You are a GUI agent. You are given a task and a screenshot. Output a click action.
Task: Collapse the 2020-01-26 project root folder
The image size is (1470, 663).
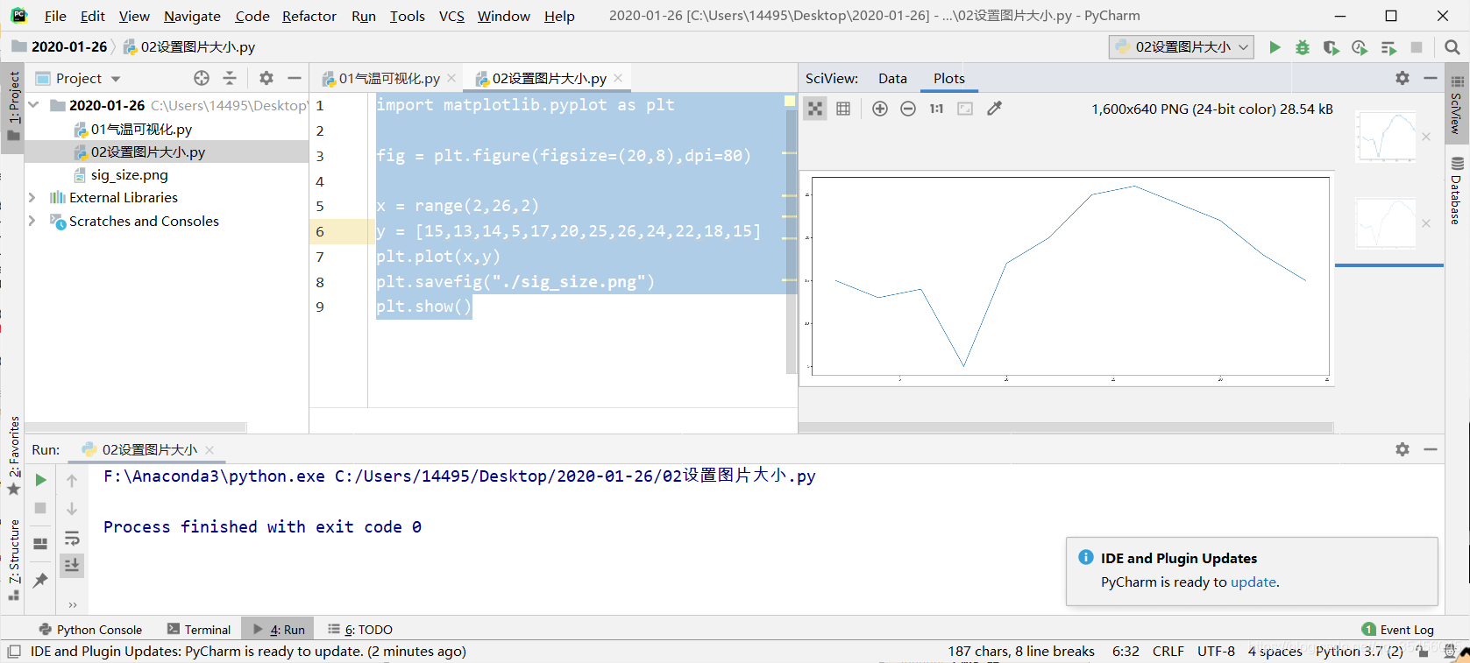(x=33, y=105)
